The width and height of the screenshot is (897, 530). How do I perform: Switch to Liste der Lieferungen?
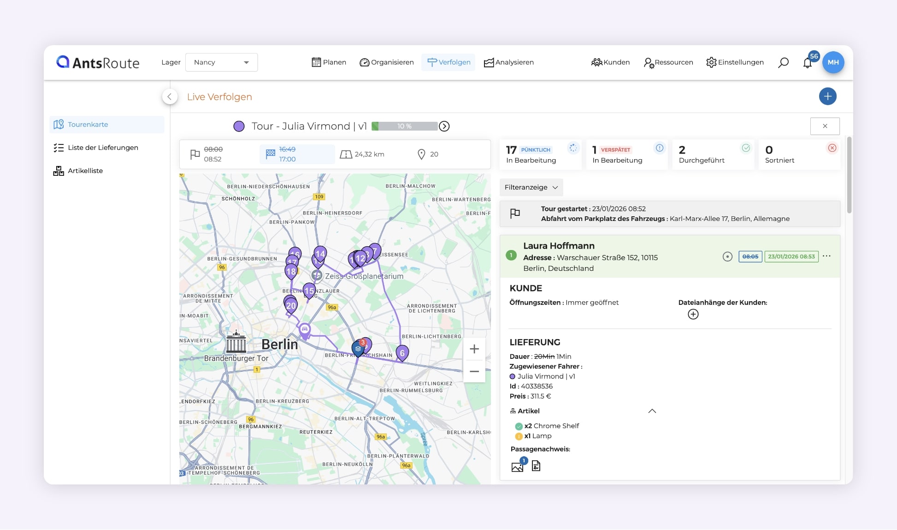tap(103, 148)
